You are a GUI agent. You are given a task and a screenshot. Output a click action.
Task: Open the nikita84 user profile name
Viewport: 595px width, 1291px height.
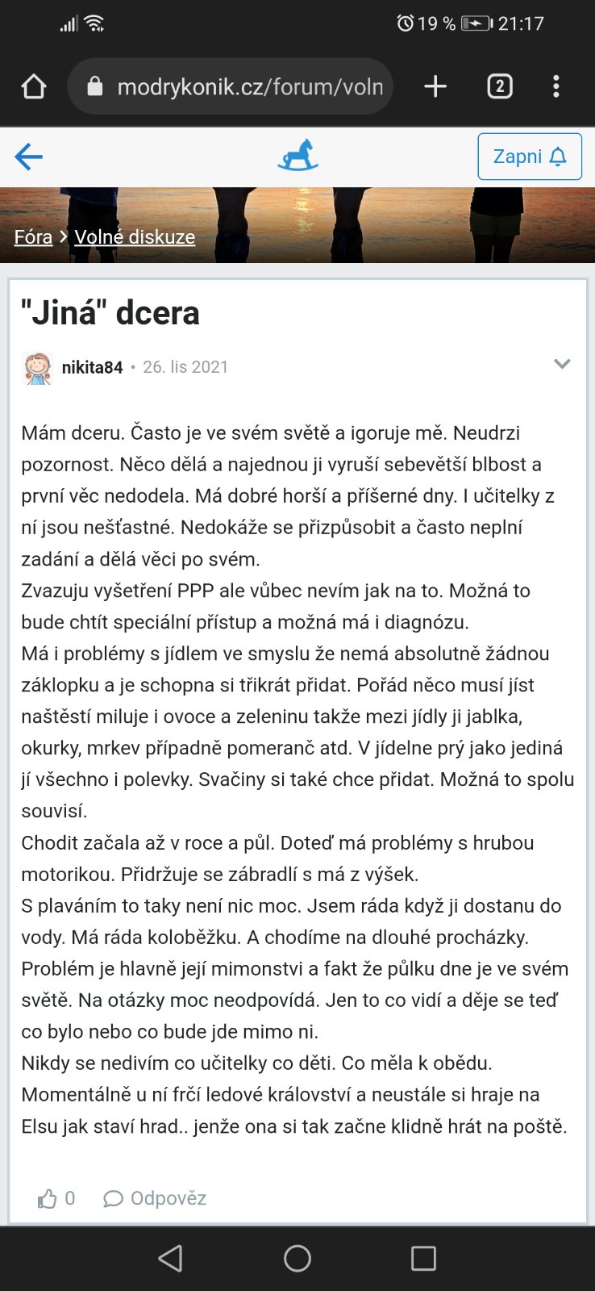[92, 368]
